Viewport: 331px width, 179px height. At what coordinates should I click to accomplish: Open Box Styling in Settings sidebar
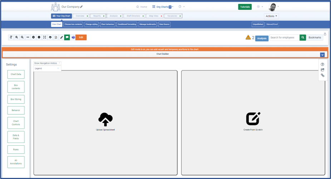(16, 99)
